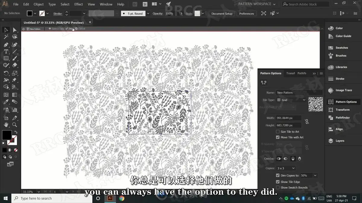Uncheck Show Tile Edge
This screenshot has width=362, height=203.
[x=278, y=182]
